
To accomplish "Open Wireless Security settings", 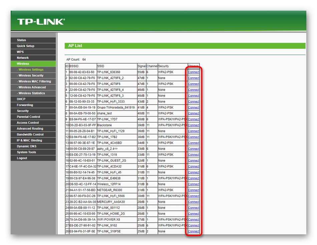I will point(33,75).
